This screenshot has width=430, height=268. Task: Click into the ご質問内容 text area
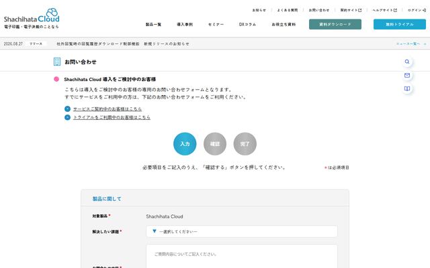(242, 256)
